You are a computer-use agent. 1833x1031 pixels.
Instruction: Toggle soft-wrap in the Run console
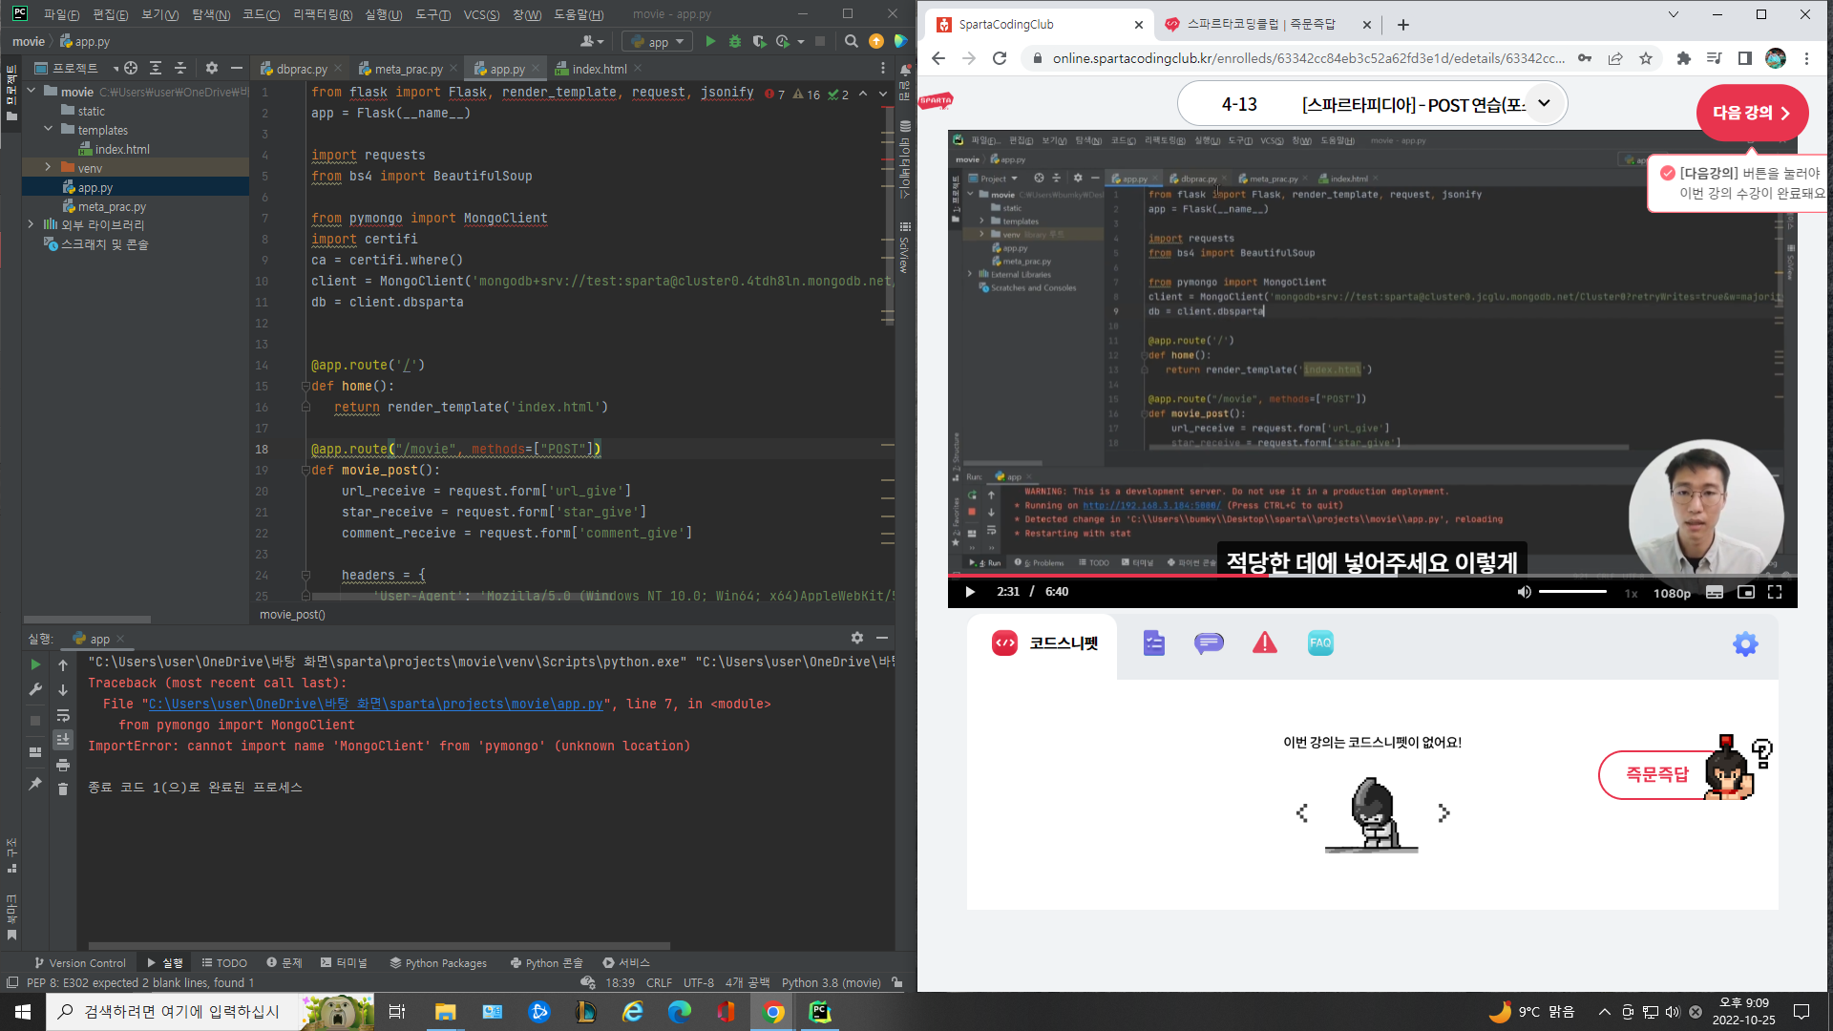[x=63, y=715]
